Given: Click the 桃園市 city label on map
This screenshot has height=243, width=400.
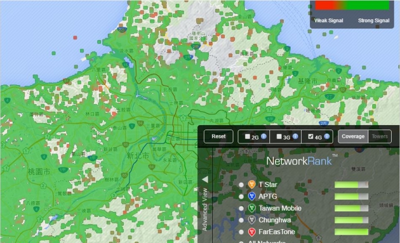Looking at the screenshot, I should pyautogui.click(x=39, y=172).
